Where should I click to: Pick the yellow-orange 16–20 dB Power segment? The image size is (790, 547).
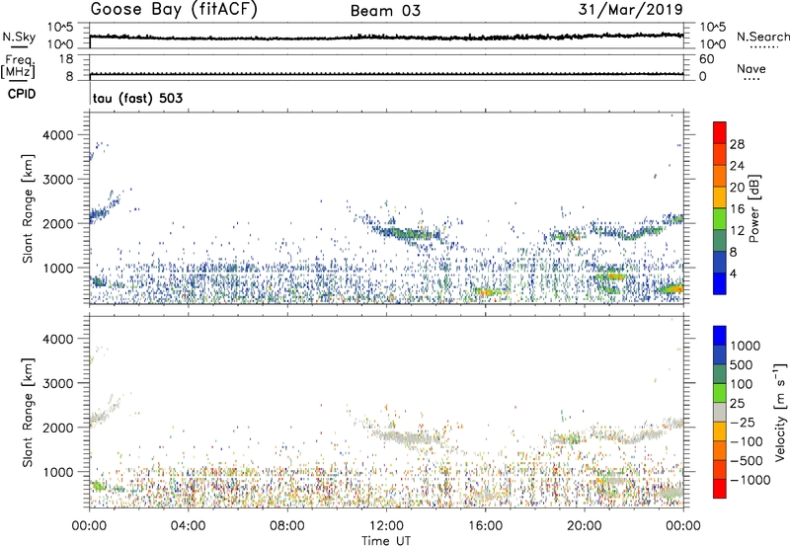[720, 197]
